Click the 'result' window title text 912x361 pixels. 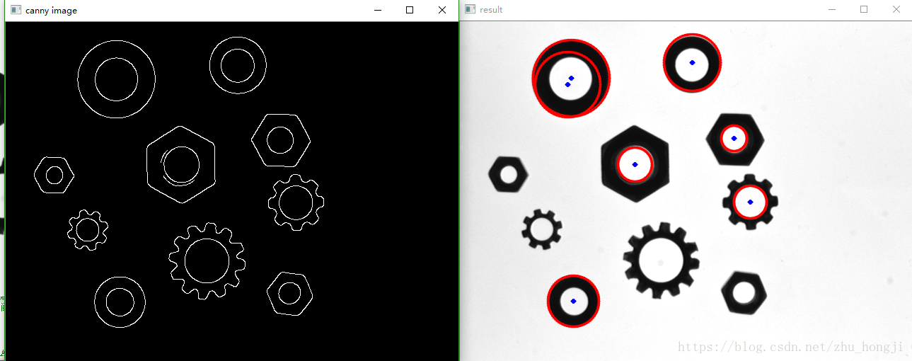(x=491, y=10)
